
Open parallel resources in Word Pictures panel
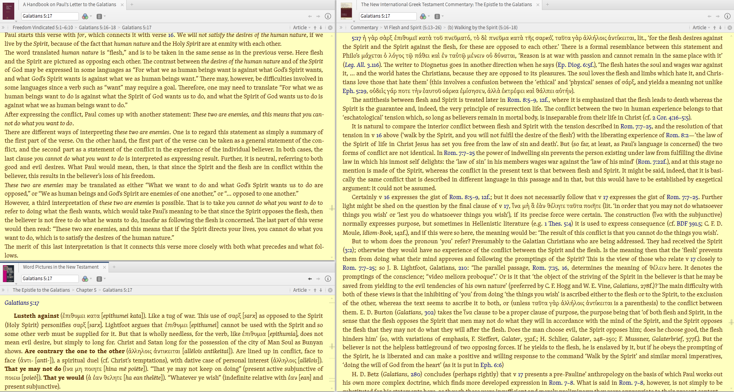(x=101, y=279)
